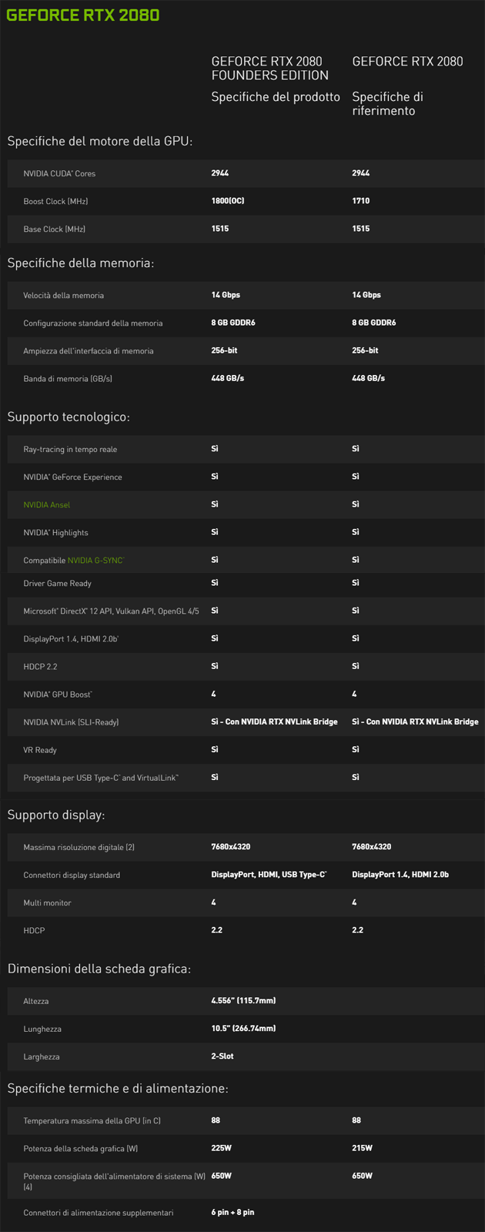Select the Ray-tracing in tempo reale row
Viewport: 485px width, 1232px height.
click(70, 450)
